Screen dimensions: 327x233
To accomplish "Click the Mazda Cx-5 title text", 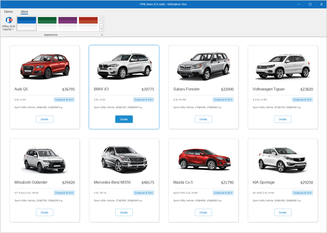I will coord(183,182).
